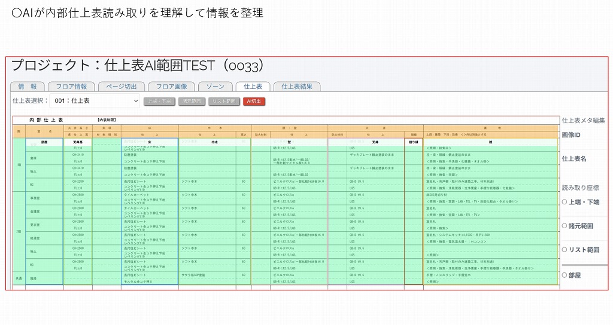Click the 2階 floor cell
Screen dimensions: 613x325
[x=19, y=232]
